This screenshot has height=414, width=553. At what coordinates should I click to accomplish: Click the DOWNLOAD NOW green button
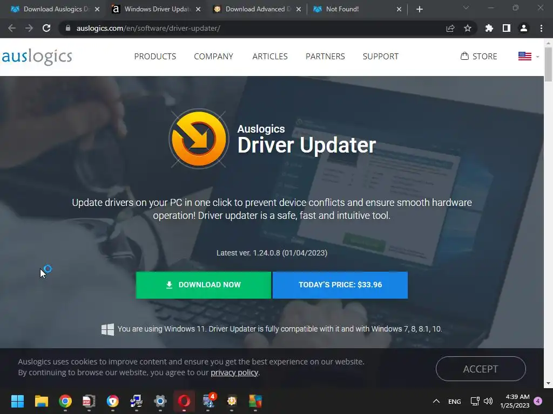pos(204,285)
